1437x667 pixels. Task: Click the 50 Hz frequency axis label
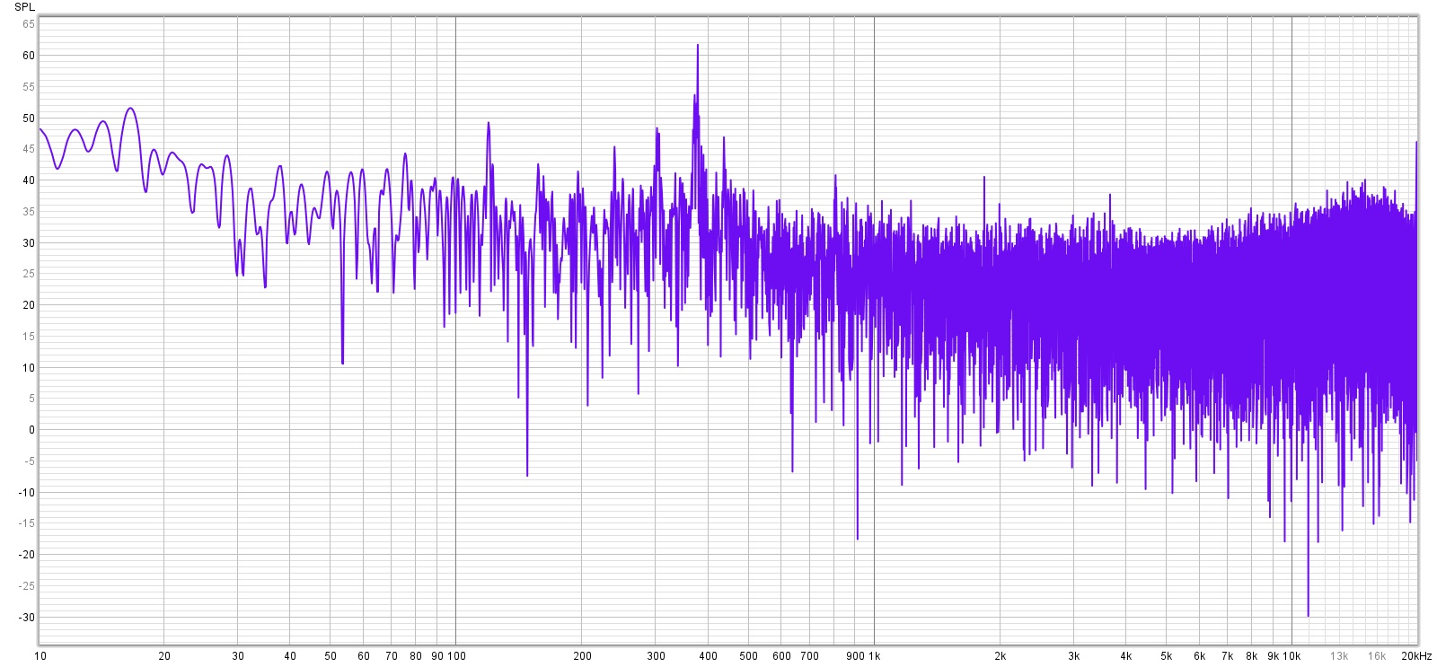coord(331,656)
